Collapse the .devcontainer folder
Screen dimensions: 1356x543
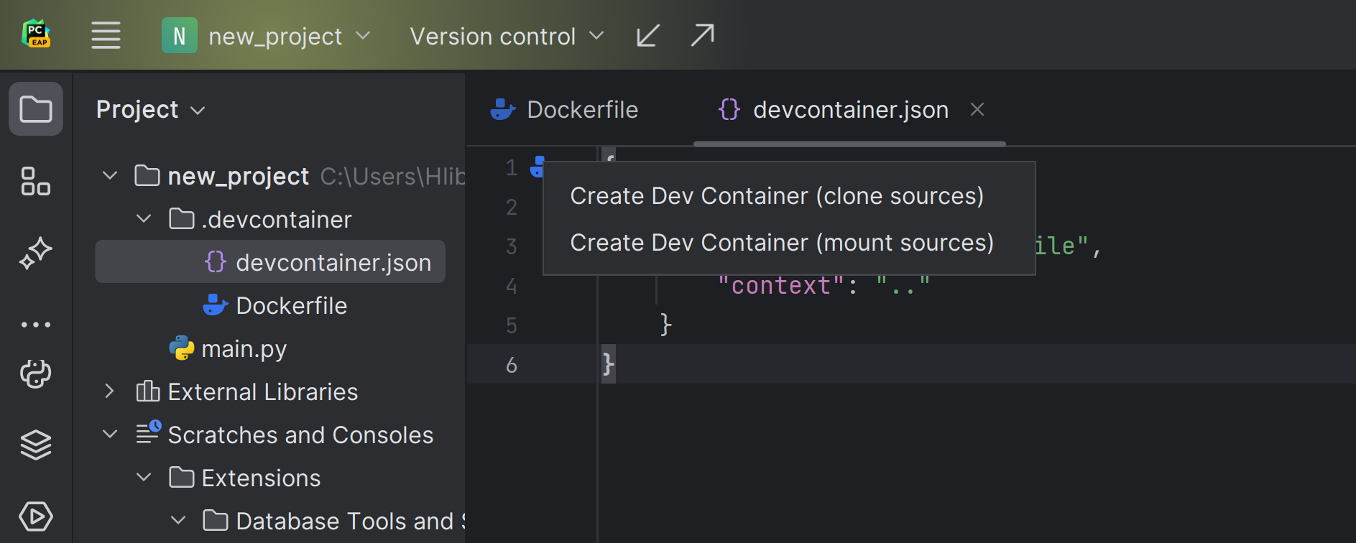[x=144, y=218]
